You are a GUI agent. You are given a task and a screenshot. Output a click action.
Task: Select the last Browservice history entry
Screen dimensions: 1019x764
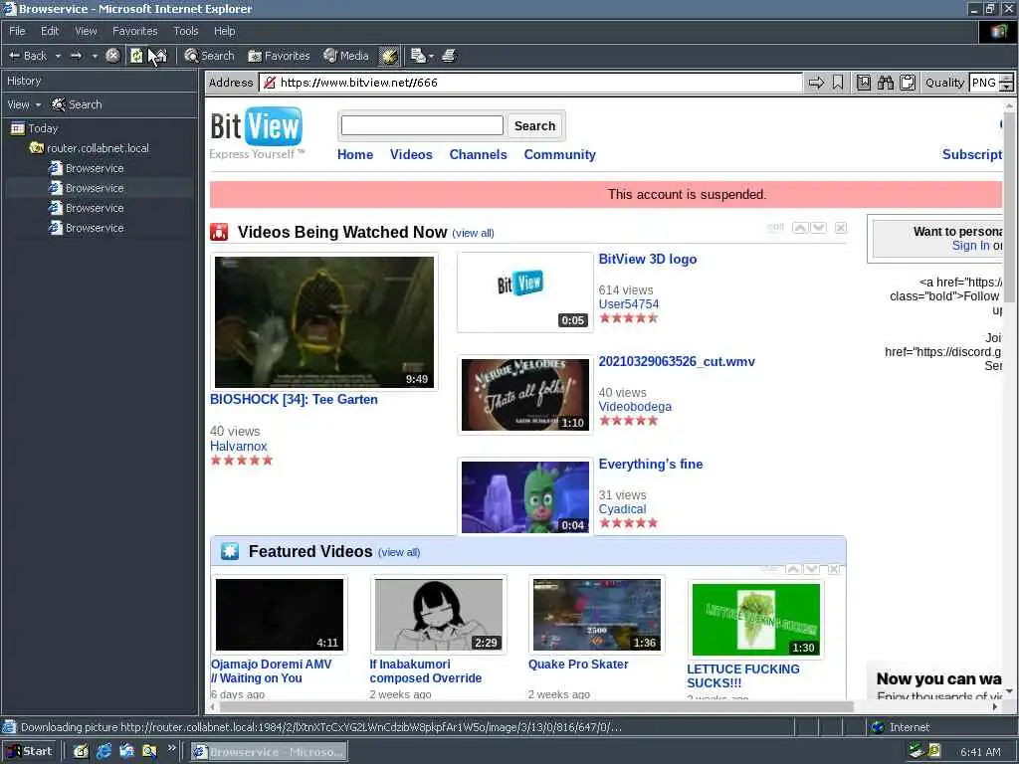87,228
